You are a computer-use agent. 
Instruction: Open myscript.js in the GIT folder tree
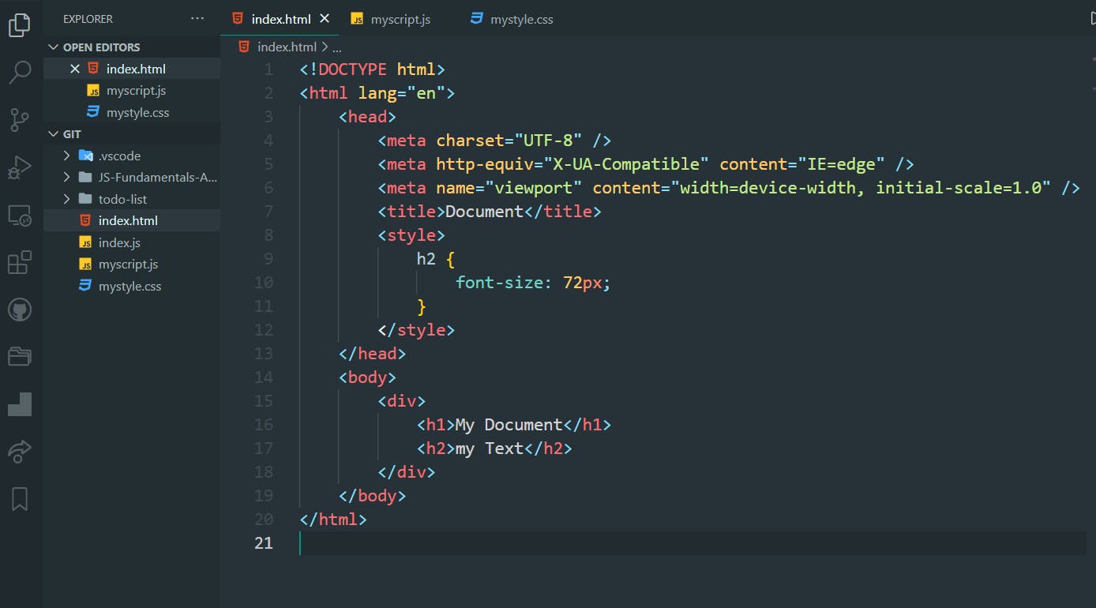click(132, 264)
